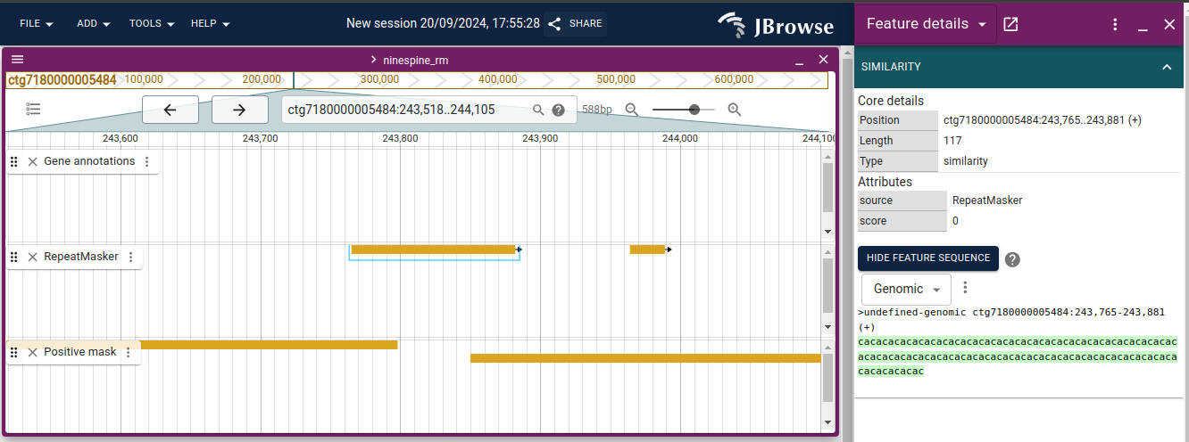Screen dimensions: 1189x442
Task: Click the 300,000 position on overview ruler
Action: click(379, 79)
